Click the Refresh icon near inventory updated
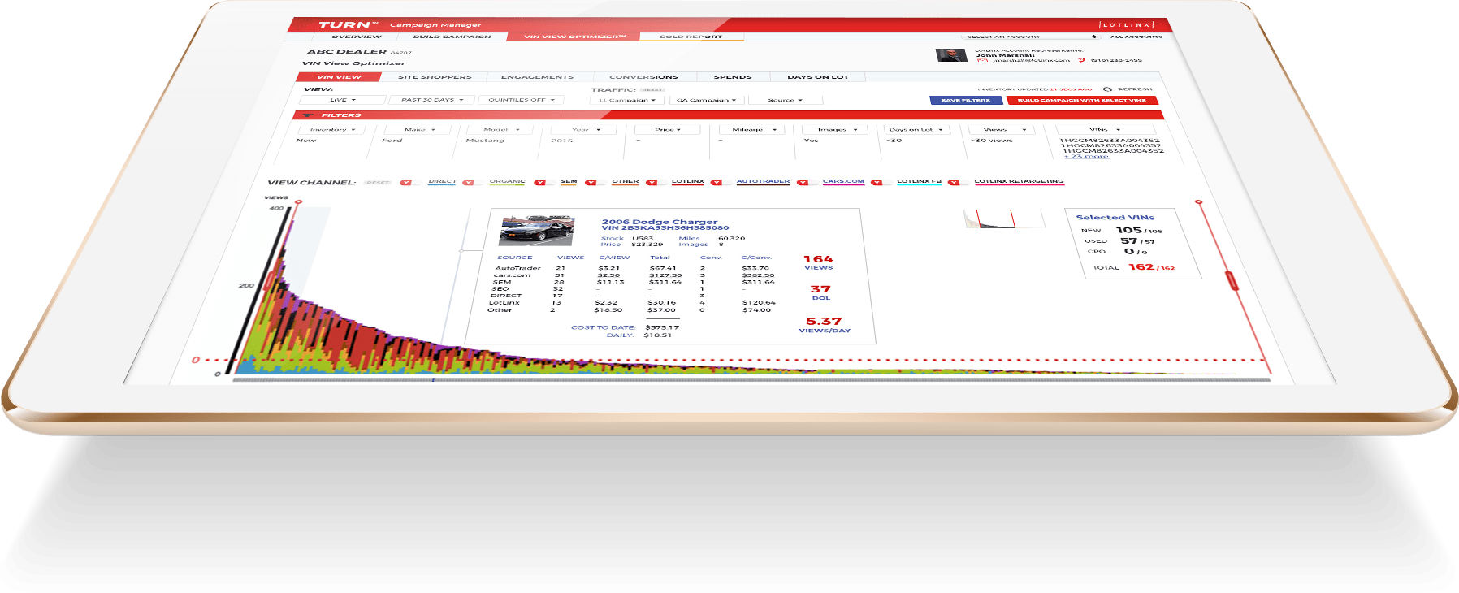 (1108, 89)
